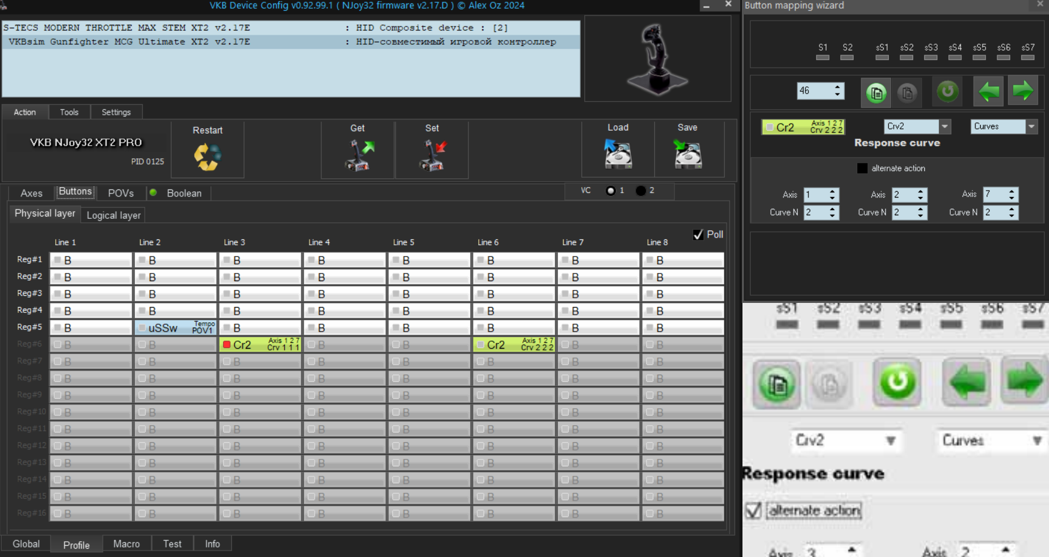Increase the button number 46 stepper
1049x557 pixels.
(837, 88)
